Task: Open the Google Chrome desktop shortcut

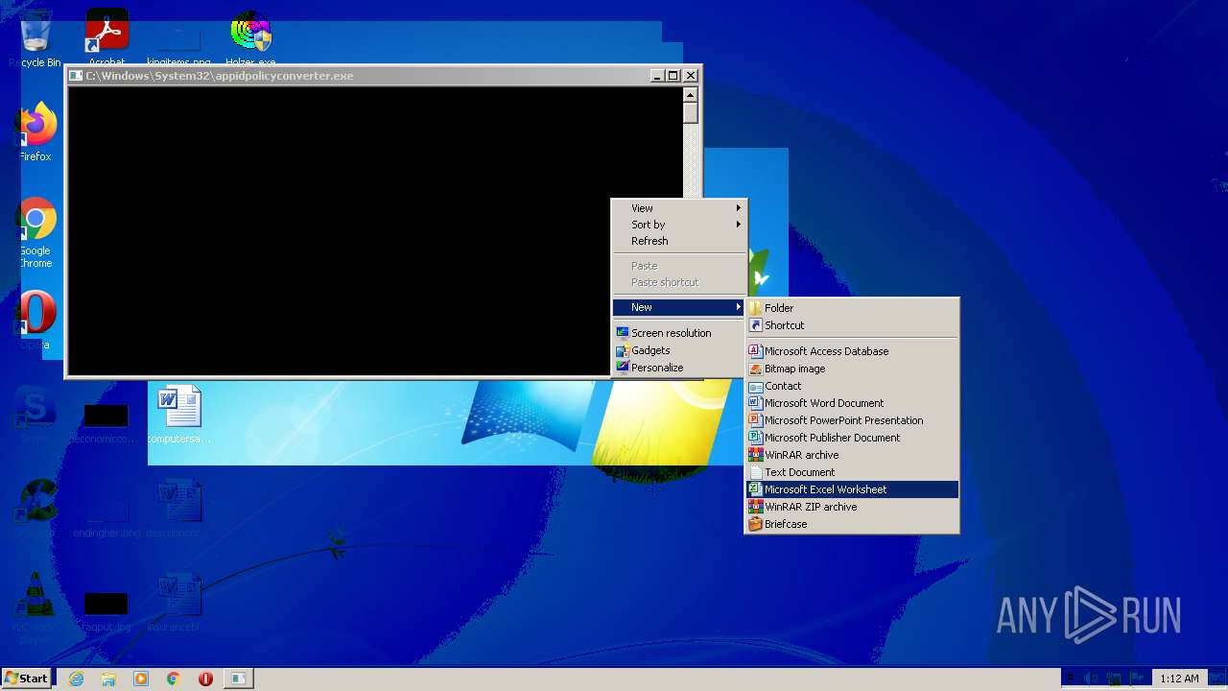Action: coord(35,233)
